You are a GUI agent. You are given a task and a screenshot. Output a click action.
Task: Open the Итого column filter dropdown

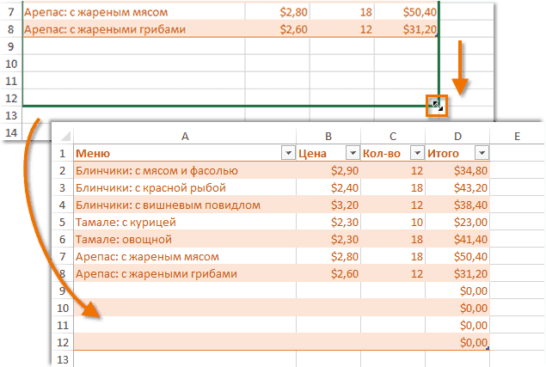coord(482,153)
